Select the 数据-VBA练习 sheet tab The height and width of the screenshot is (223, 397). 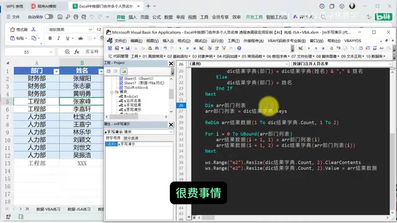tap(48, 209)
